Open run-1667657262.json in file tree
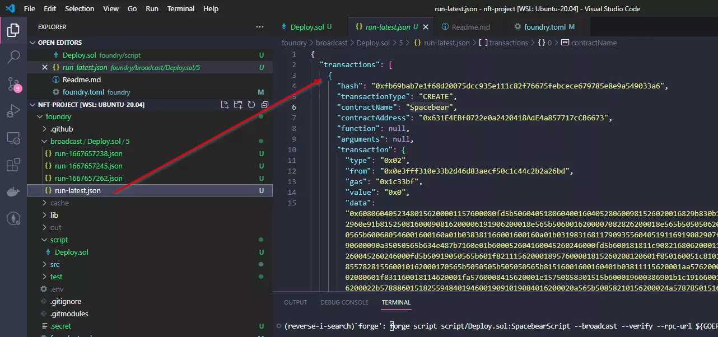The image size is (718, 337). click(x=150, y=178)
